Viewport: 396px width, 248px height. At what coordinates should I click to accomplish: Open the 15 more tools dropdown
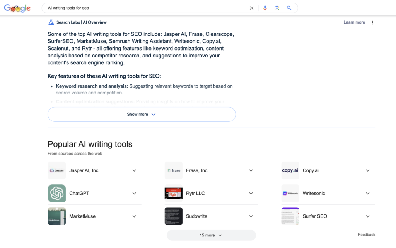211,235
